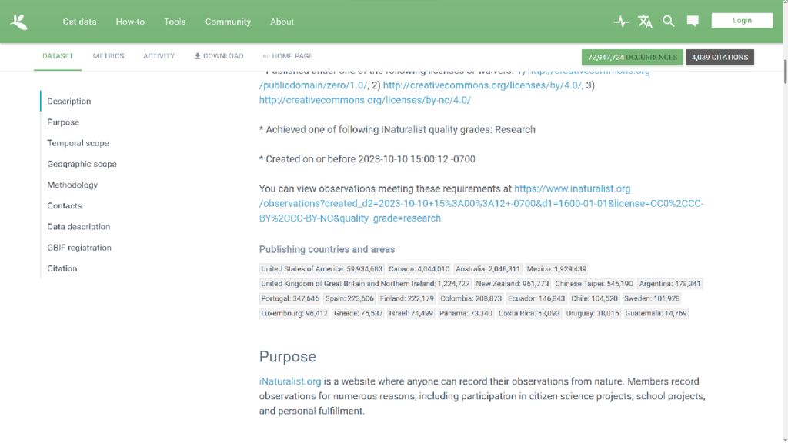Open the language translation icon
The height and width of the screenshot is (443, 788).
(x=645, y=21)
